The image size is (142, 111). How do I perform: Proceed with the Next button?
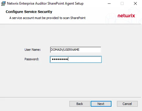[101, 104]
